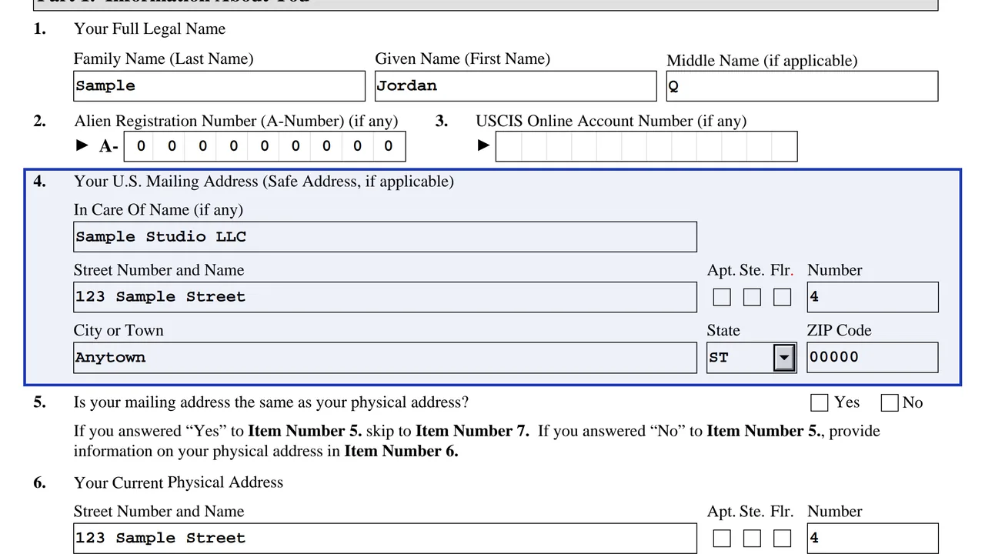This screenshot has width=985, height=554.
Task: Click the "Alien Registration Number (A-Number) (if any)" label
Action: pos(236,122)
